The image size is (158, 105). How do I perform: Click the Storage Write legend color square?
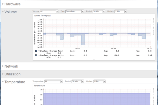[x=36, y=55]
